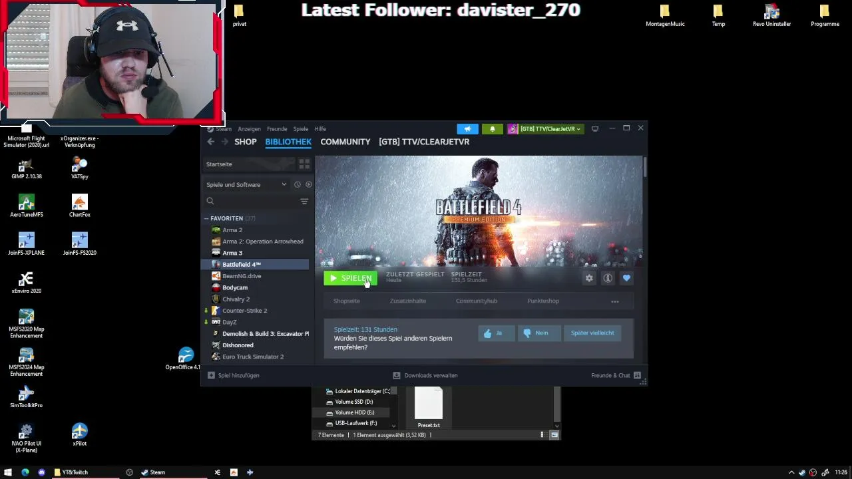The height and width of the screenshot is (479, 852).
Task: Open more options ellipsis in game tabs
Action: point(615,301)
